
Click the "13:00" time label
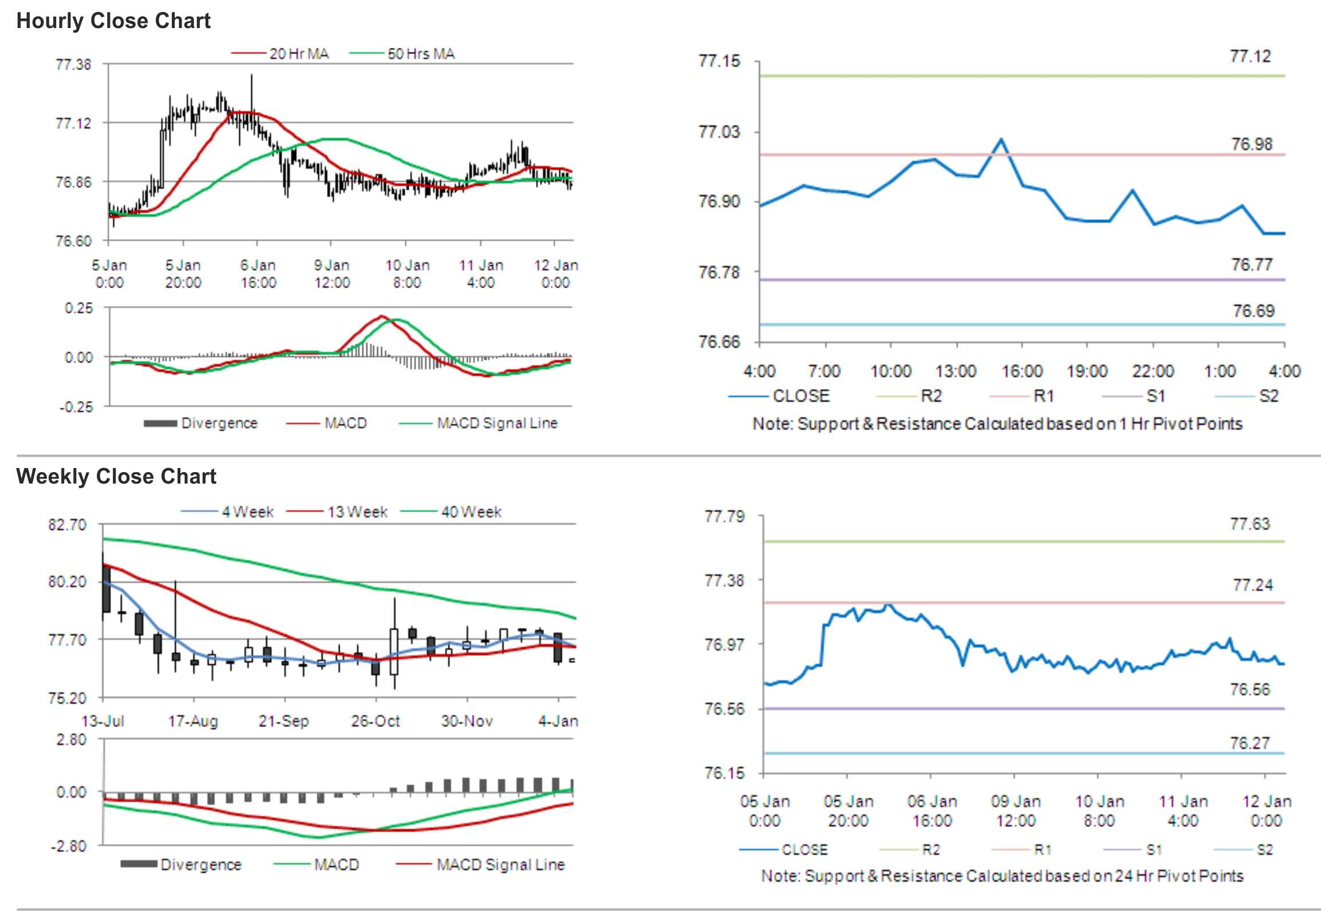click(956, 371)
